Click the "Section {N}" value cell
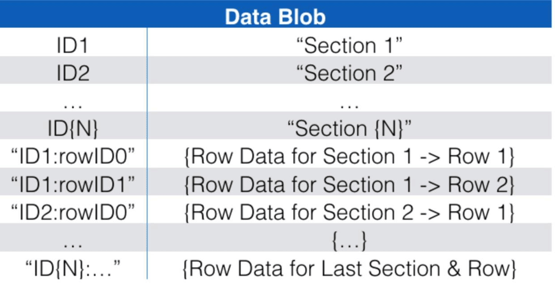555x301 pixels. (x=349, y=129)
